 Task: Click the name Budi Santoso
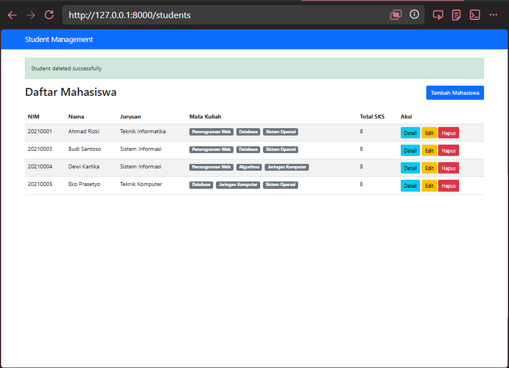(x=84, y=149)
